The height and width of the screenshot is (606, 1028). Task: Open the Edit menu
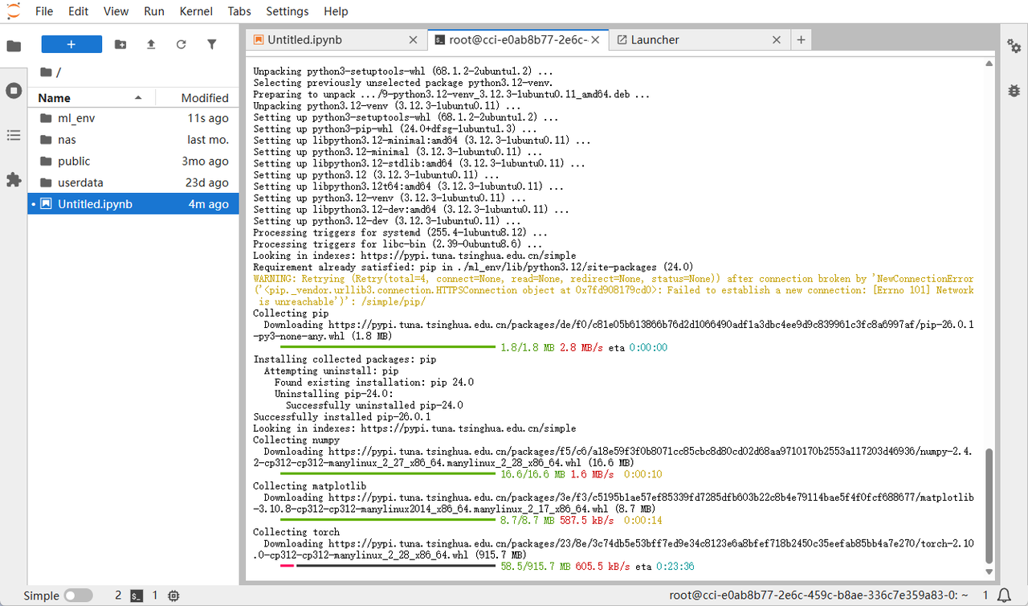pyautogui.click(x=79, y=11)
